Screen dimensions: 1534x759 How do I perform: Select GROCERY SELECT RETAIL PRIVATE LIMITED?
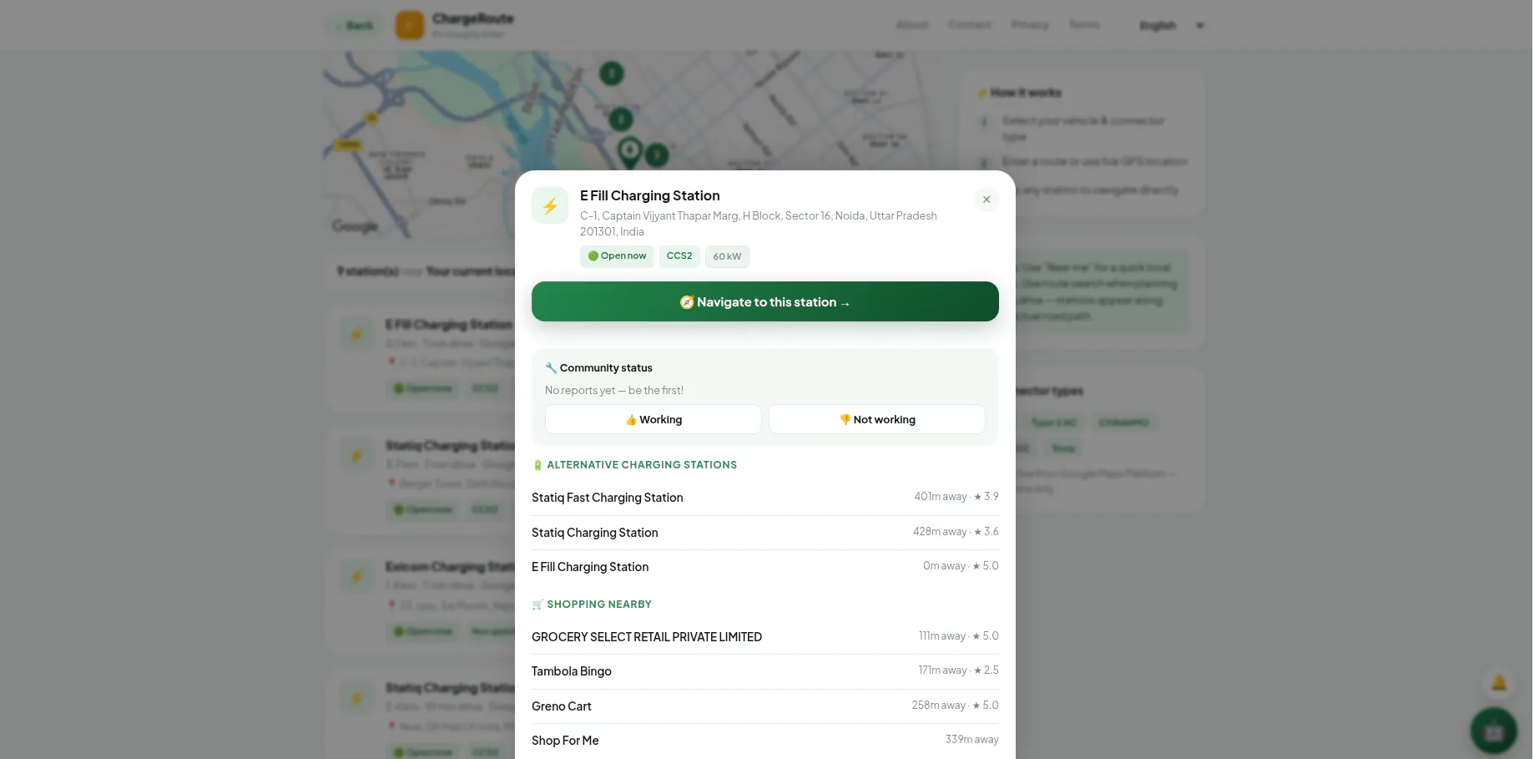(764, 637)
